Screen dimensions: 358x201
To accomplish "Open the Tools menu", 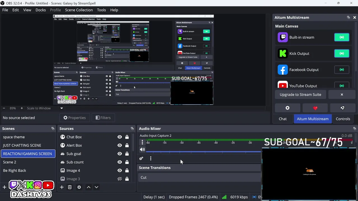I will (x=102, y=10).
